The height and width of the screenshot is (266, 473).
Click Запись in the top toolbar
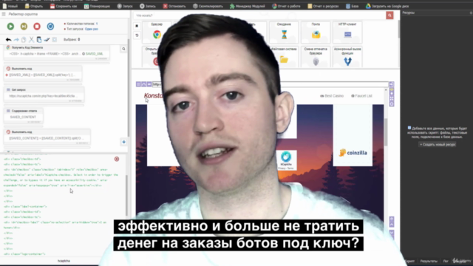coord(148,6)
